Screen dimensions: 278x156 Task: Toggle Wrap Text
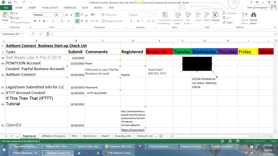pos(109,15)
